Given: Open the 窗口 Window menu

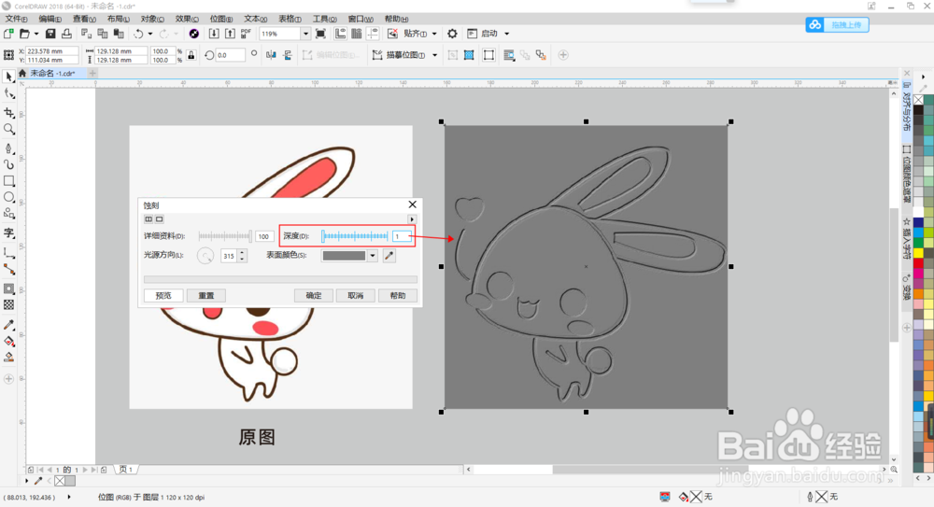Looking at the screenshot, I should pos(361,19).
